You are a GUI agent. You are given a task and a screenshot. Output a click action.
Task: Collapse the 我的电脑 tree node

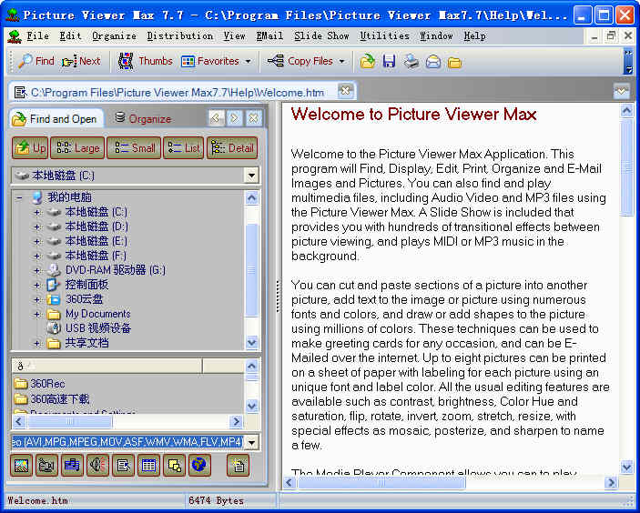19,197
